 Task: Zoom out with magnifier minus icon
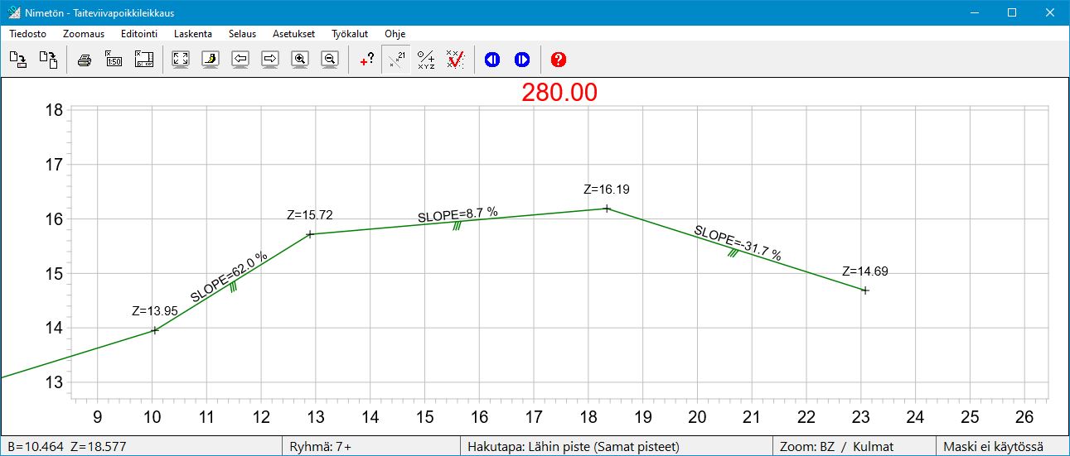pos(330,60)
